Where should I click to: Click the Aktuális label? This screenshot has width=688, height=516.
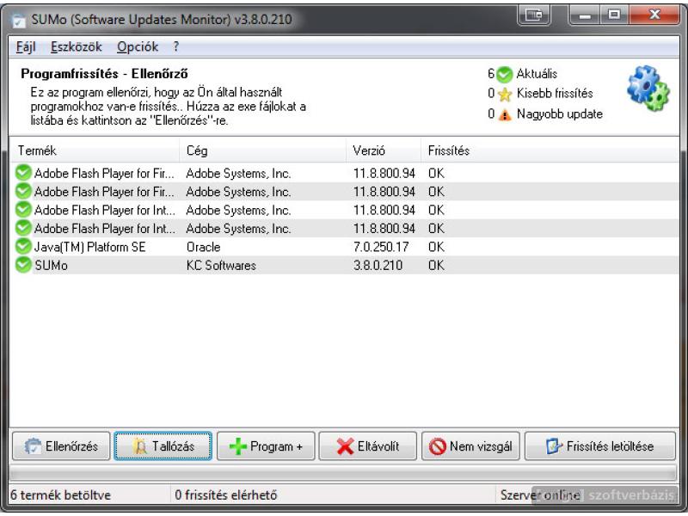[x=537, y=74]
